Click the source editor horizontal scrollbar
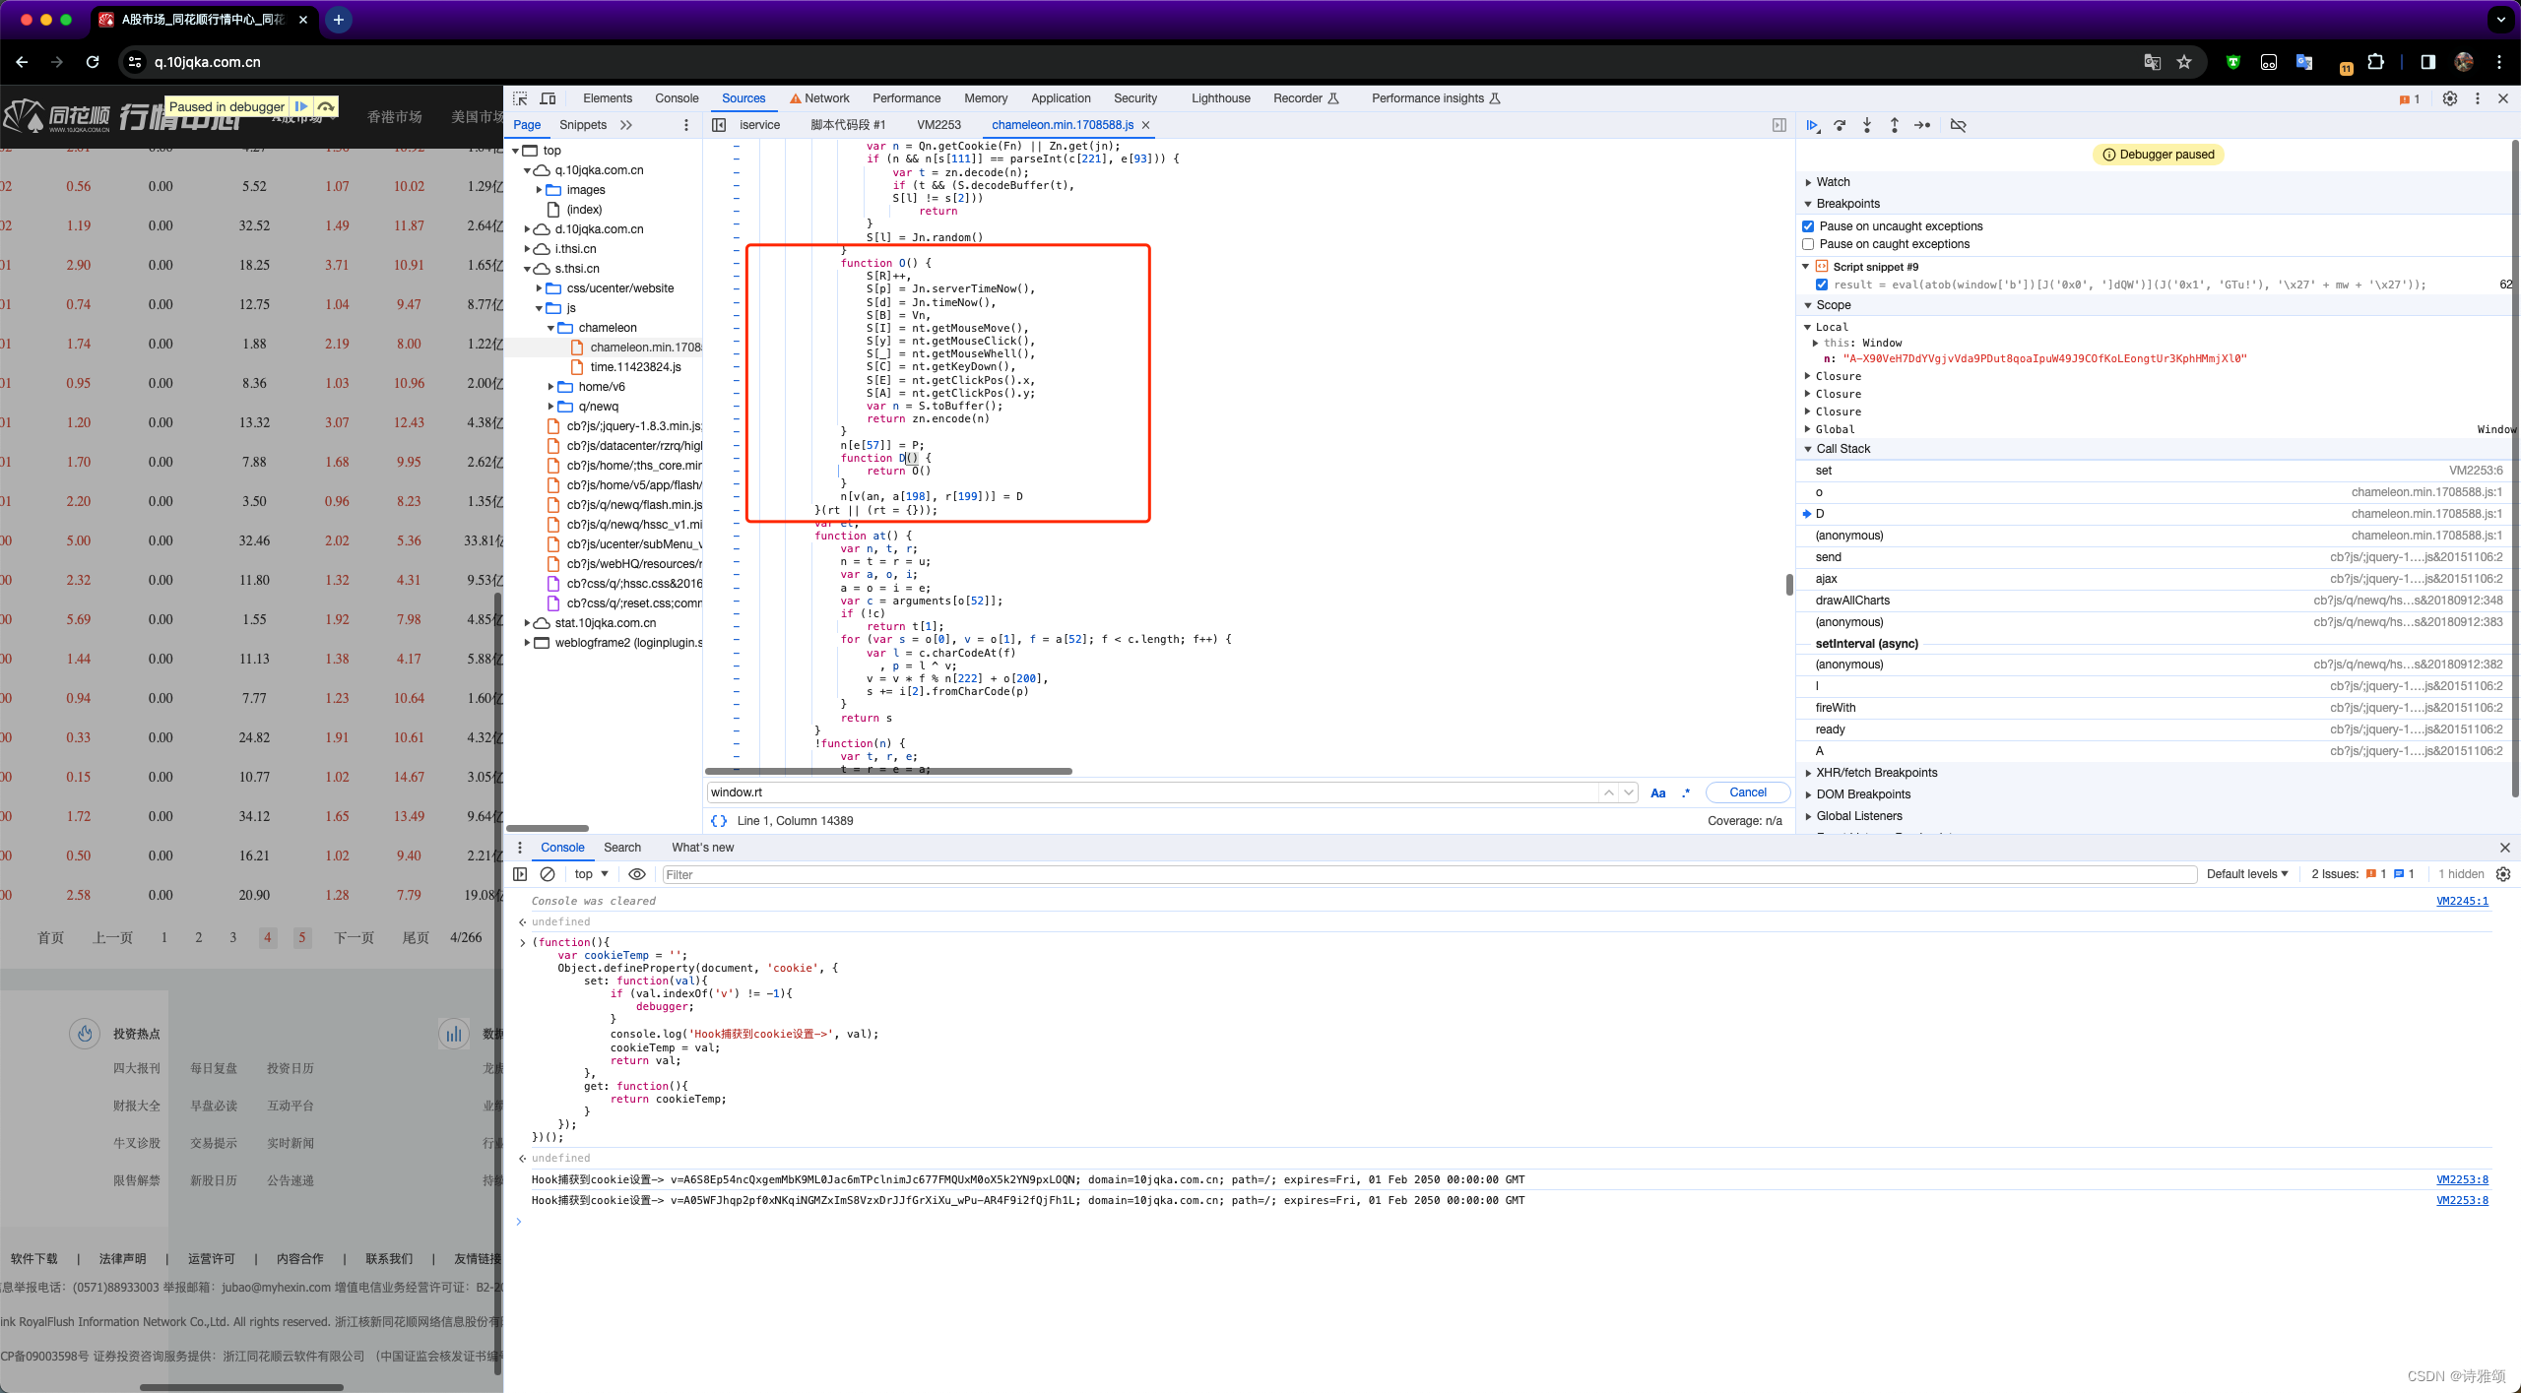Screen dimensions: 2521x1393 [889, 771]
